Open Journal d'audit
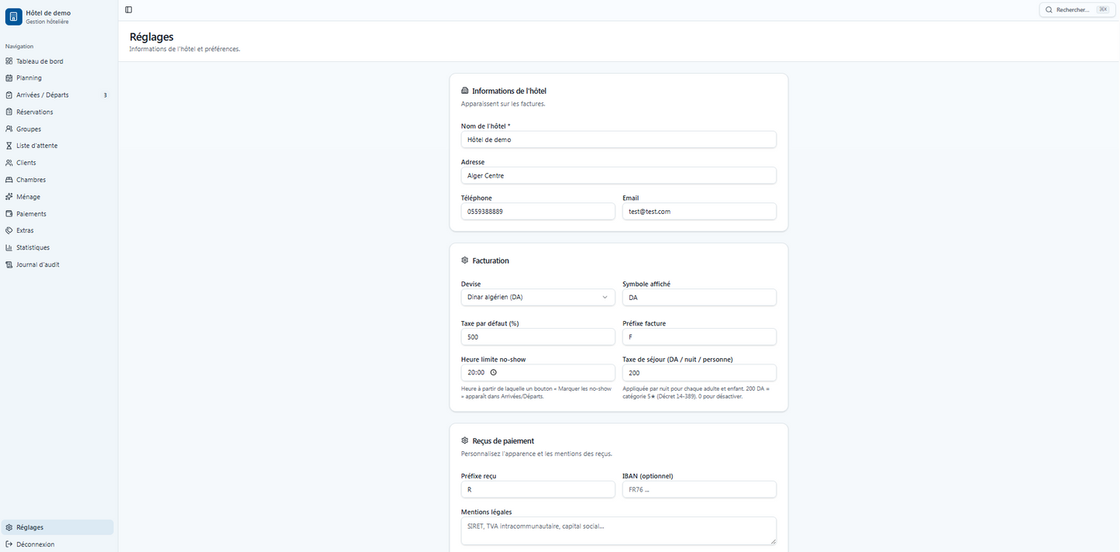Viewport: 1120px width, 552px height. click(x=58, y=265)
